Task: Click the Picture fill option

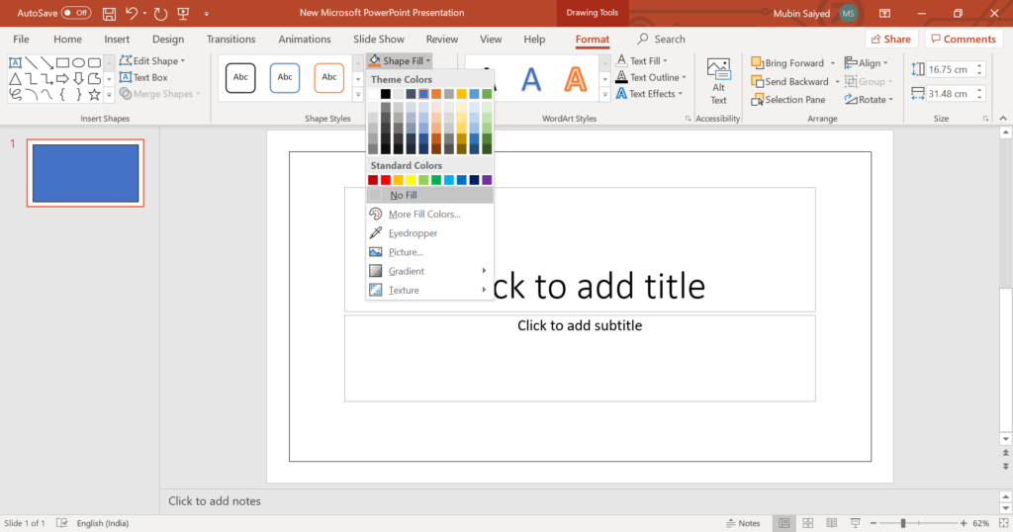Action: coord(406,252)
